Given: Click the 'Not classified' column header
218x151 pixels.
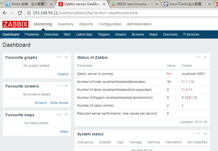Looking at the screenshot, I should tap(197, 142).
